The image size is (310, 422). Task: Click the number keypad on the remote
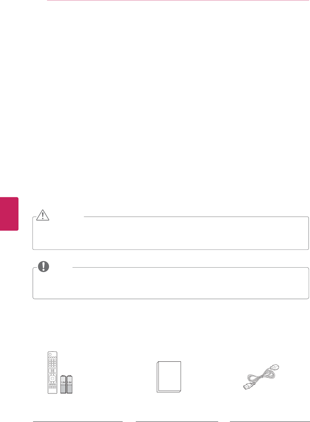click(x=52, y=363)
